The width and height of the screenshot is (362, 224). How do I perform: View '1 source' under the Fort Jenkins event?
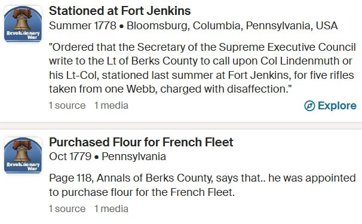[67, 106]
